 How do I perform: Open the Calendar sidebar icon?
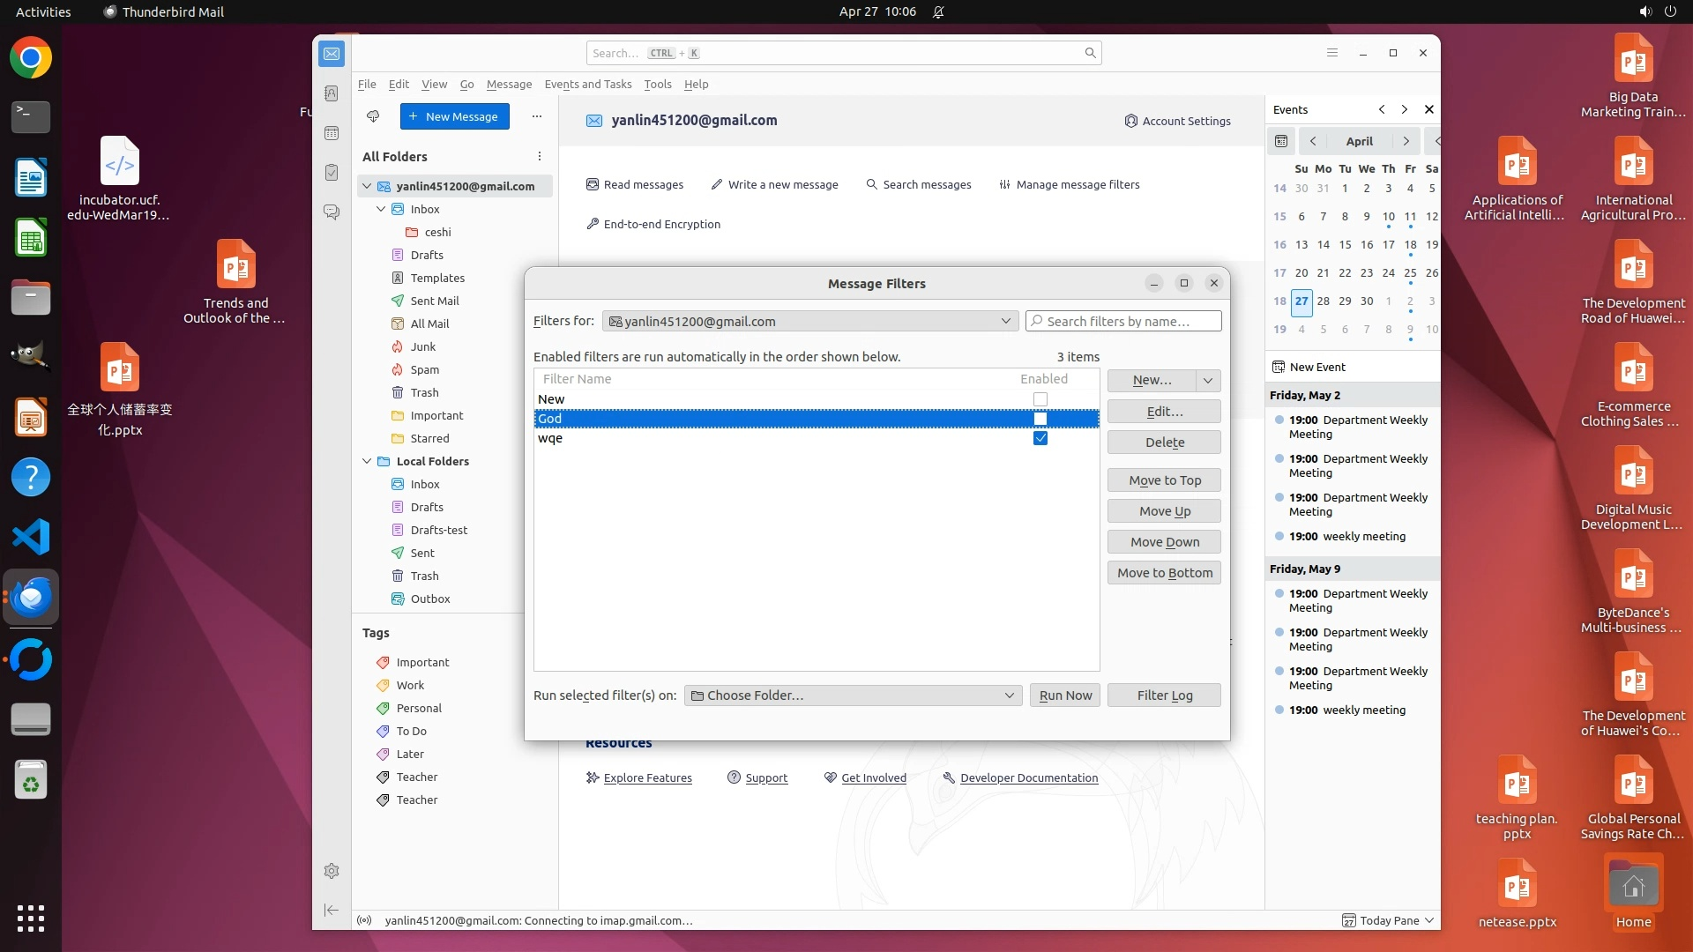(x=332, y=133)
